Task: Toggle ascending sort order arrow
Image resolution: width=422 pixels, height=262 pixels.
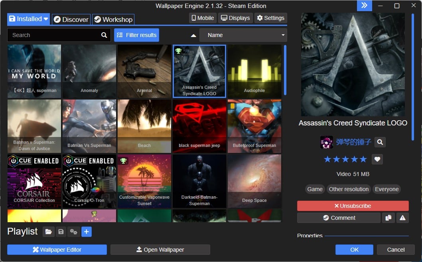Action: (x=193, y=35)
